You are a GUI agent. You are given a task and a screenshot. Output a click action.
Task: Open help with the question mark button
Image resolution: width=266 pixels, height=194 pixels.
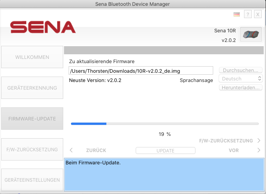[247, 14]
